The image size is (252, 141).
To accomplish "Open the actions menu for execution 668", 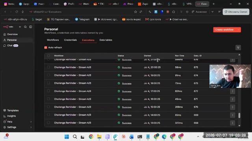I will (x=233, y=123).
